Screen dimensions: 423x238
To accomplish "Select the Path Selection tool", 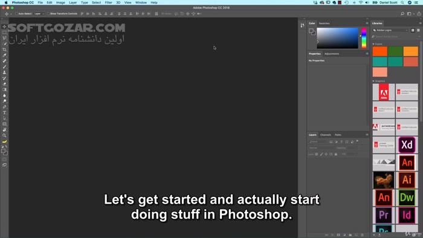I will 4,118.
